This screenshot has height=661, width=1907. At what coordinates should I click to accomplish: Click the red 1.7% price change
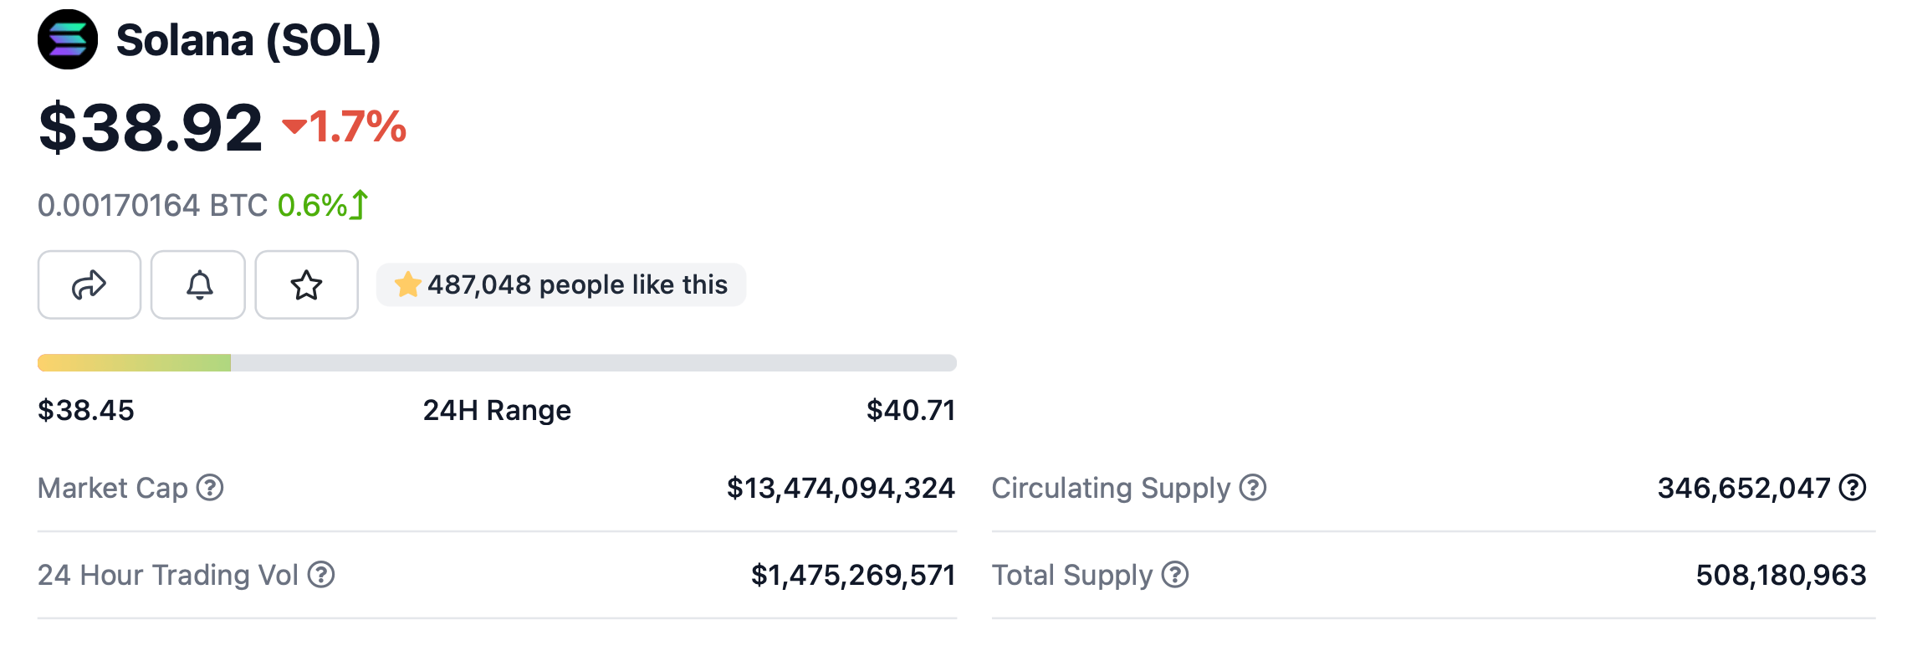(x=345, y=127)
